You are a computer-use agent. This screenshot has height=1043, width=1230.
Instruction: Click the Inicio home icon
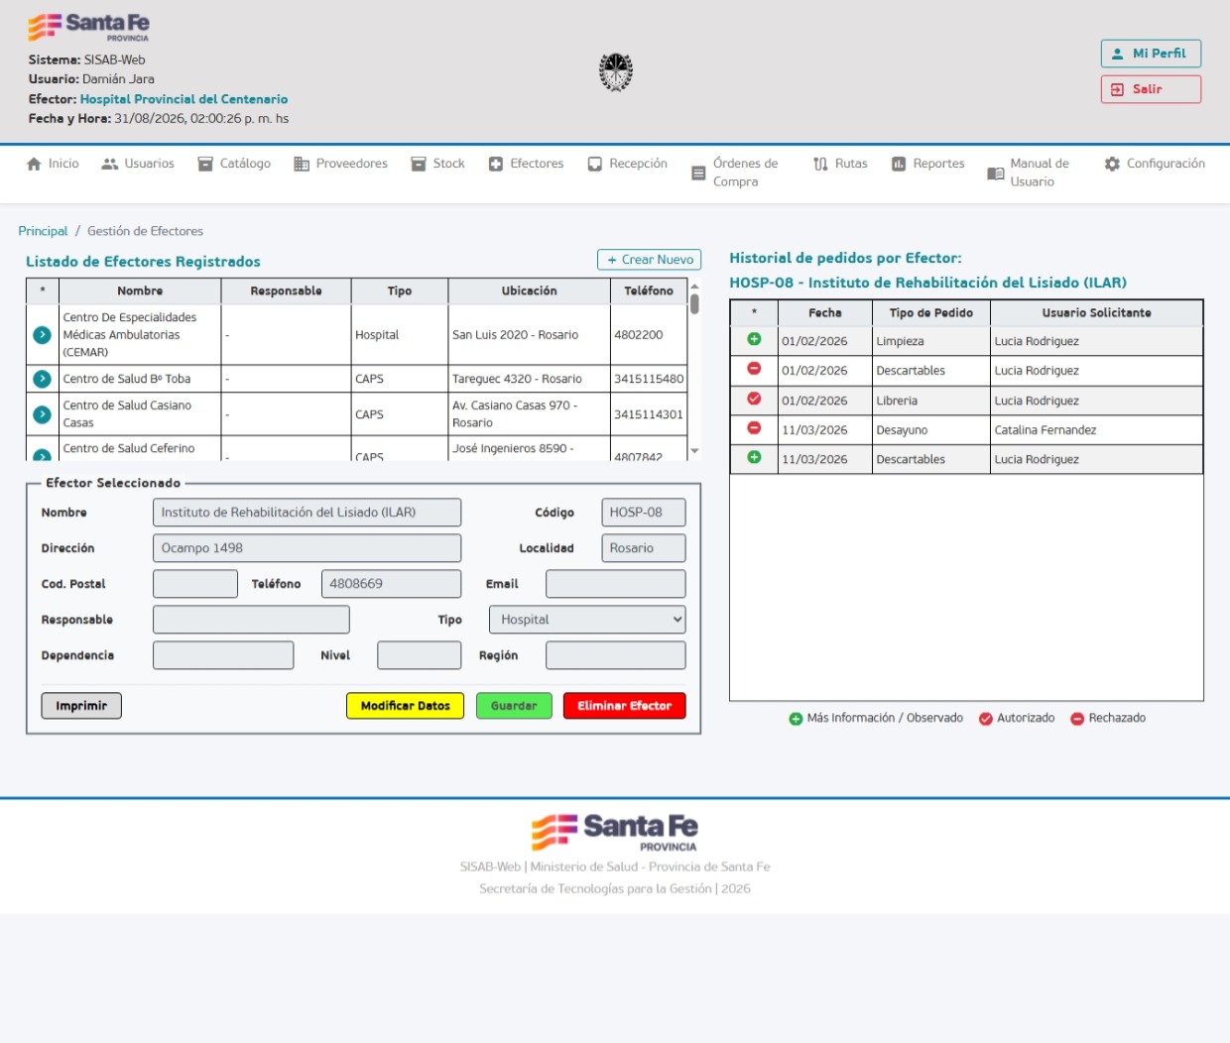pos(34,164)
